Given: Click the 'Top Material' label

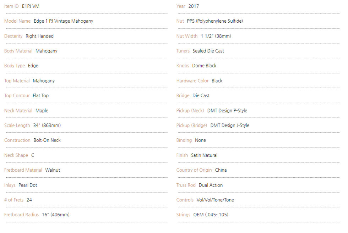Looking at the screenshot, I should coord(17,81).
